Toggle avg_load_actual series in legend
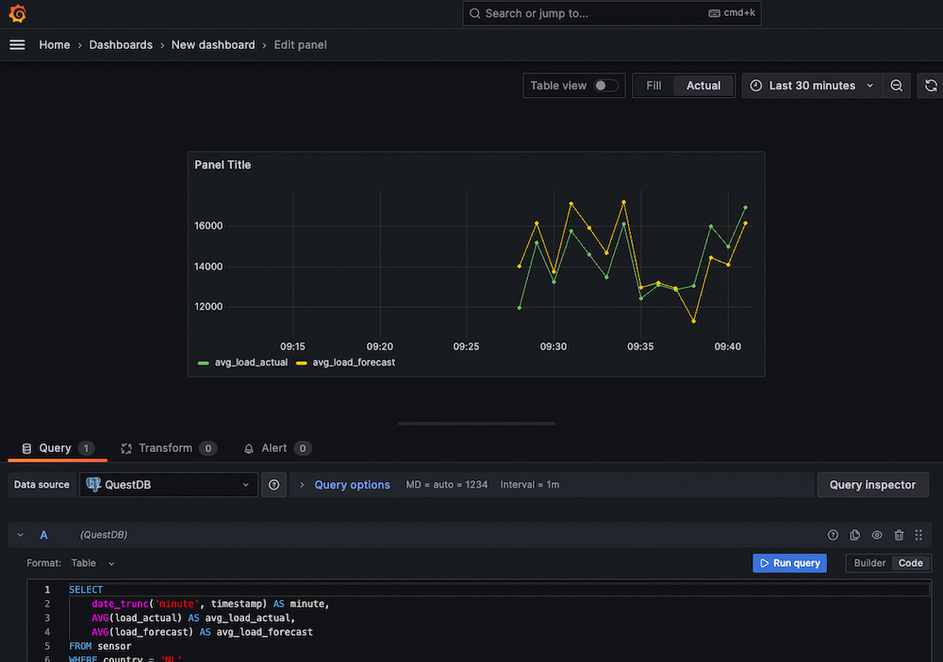This screenshot has height=662, width=943. pos(251,363)
